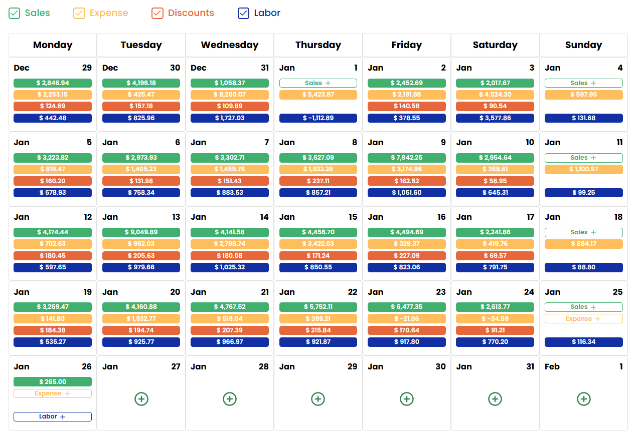Uncheck the Labor checkbox
The image size is (636, 433).
tap(243, 13)
